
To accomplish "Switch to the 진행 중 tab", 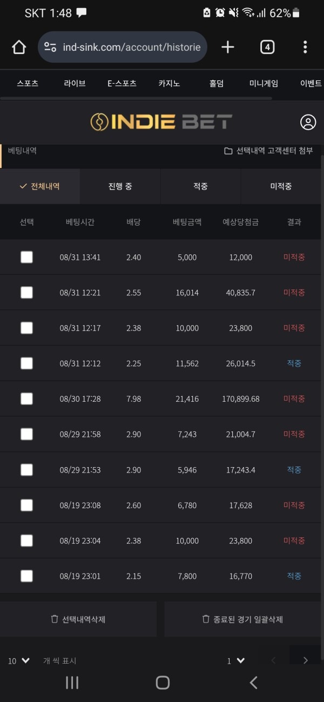I will coord(119,186).
